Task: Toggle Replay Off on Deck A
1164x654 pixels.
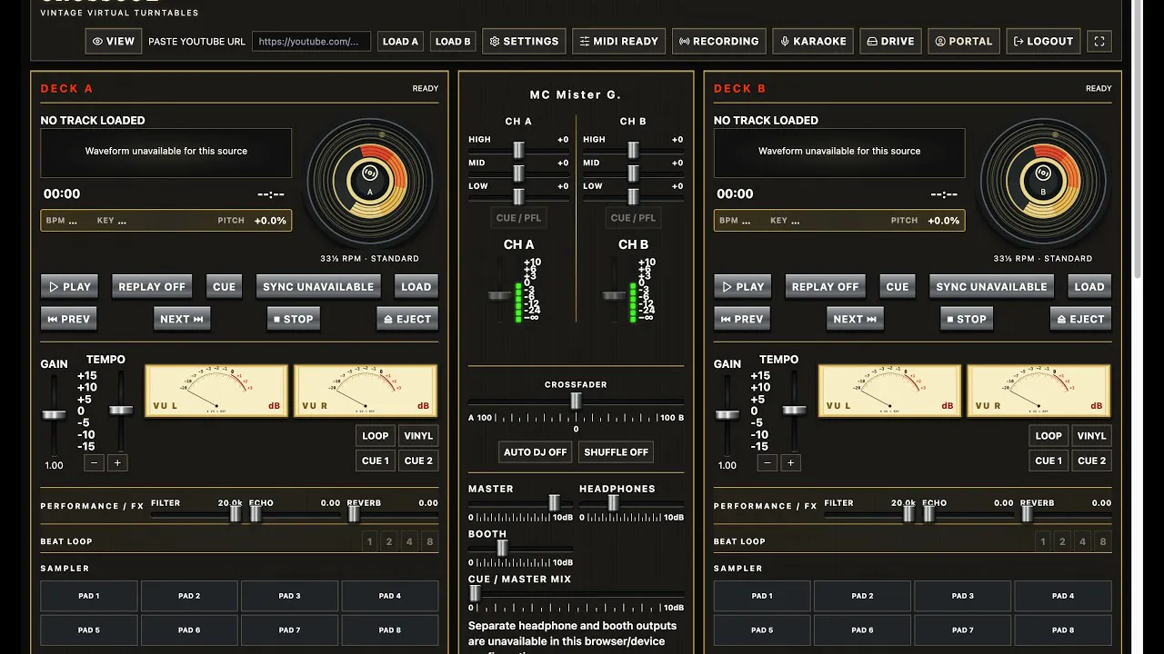Action: pyautogui.click(x=152, y=286)
